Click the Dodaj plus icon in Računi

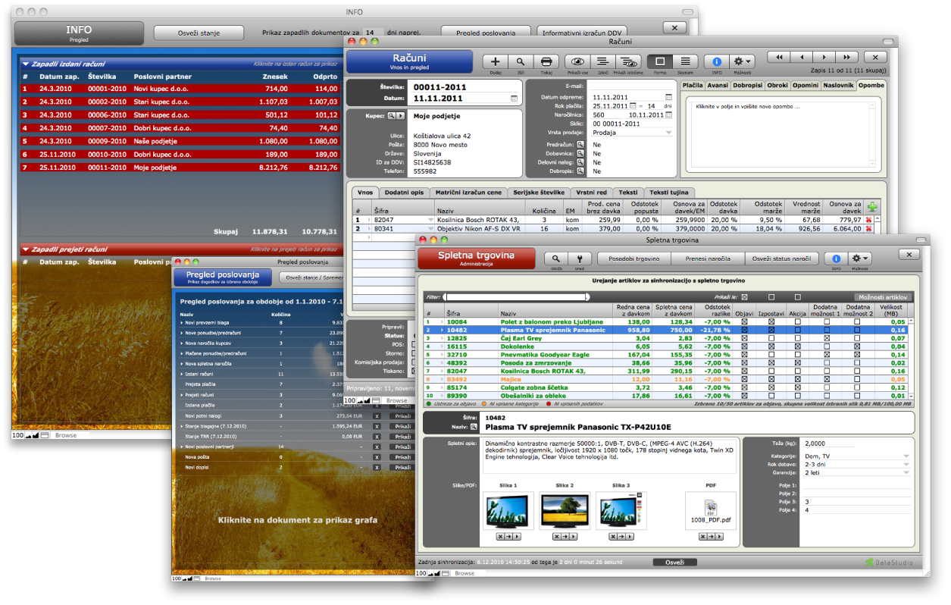coord(496,61)
